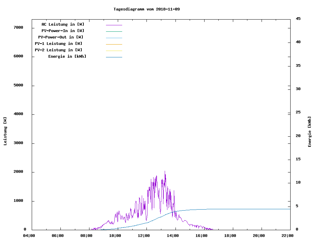The image size is (324, 243).
Task: Select the AC Leistung legend label
Action: tap(63, 24)
